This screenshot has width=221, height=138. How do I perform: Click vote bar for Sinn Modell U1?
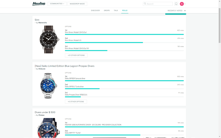pos(124,42)
